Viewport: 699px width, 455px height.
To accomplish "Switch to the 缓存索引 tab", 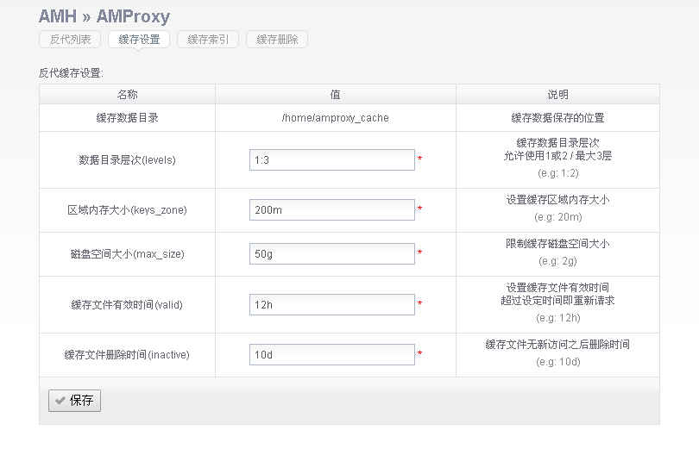I will (208, 40).
